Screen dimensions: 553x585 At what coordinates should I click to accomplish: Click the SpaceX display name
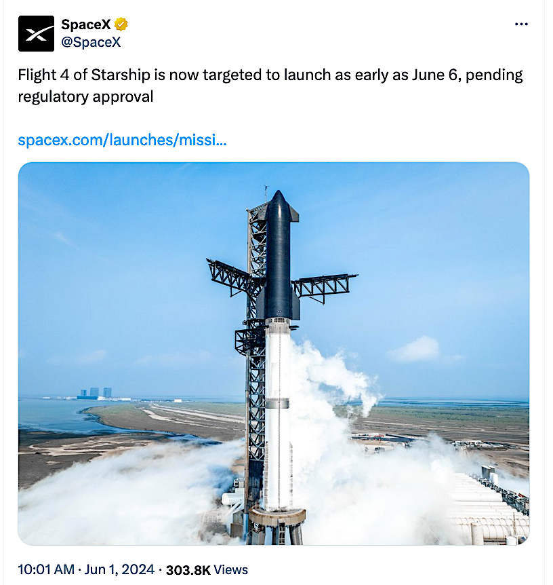pos(85,25)
